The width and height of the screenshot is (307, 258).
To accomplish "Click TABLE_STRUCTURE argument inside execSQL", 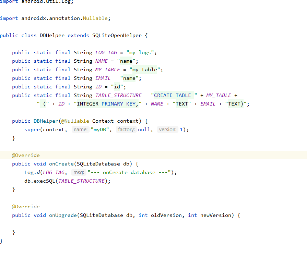I will pos(81,181).
